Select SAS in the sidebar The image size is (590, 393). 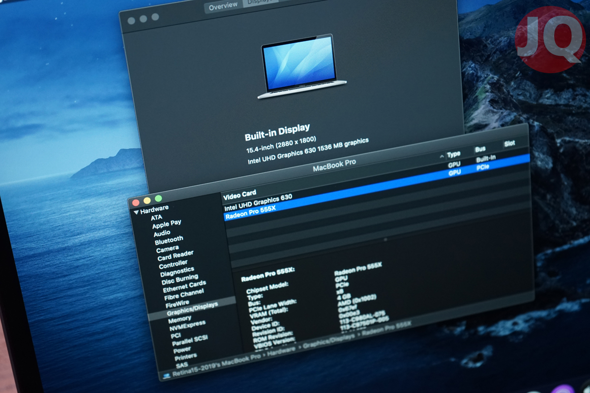click(181, 365)
